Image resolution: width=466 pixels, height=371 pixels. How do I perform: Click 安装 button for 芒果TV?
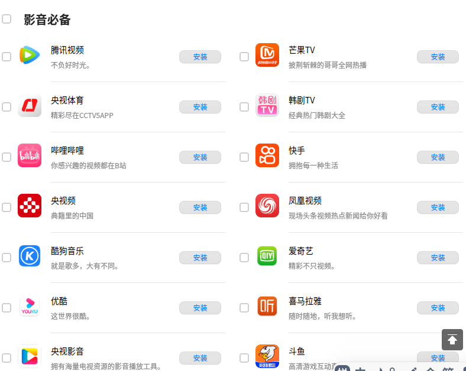[438, 57]
